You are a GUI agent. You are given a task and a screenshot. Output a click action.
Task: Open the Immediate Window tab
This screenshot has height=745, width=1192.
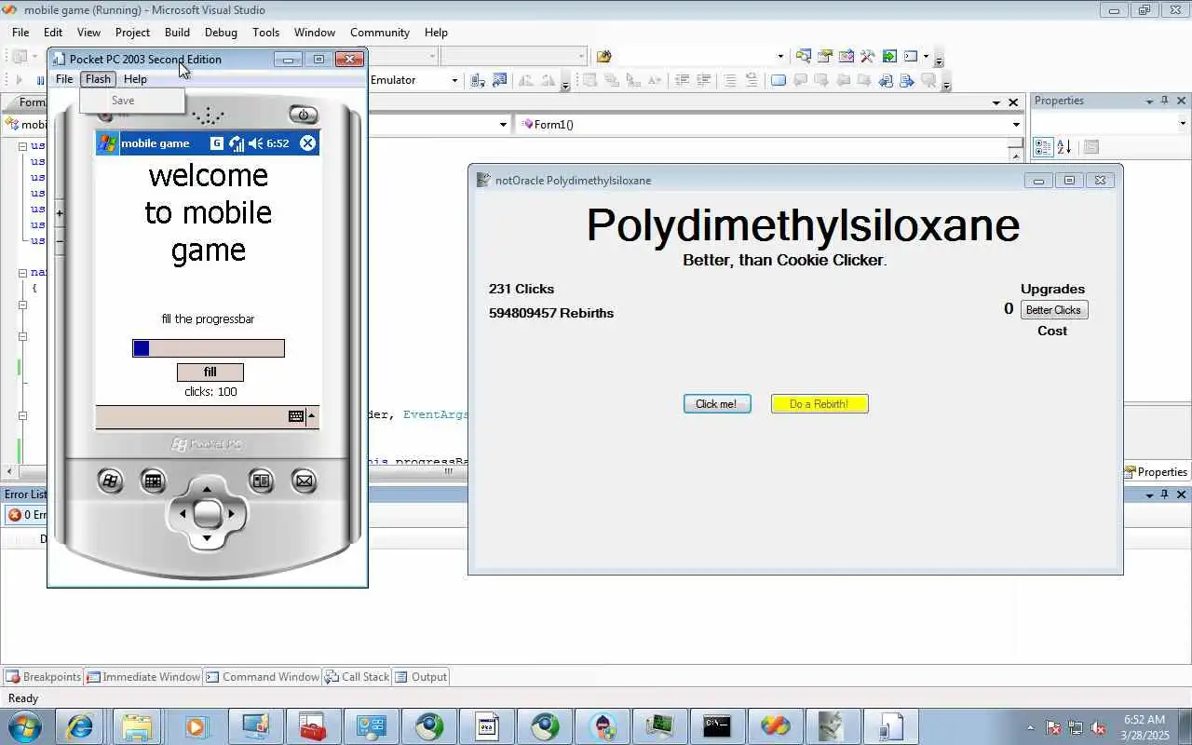(x=142, y=677)
